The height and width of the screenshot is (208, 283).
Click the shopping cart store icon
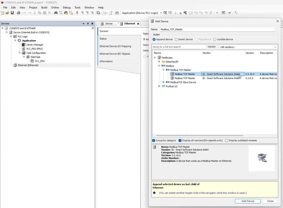coord(230,13)
